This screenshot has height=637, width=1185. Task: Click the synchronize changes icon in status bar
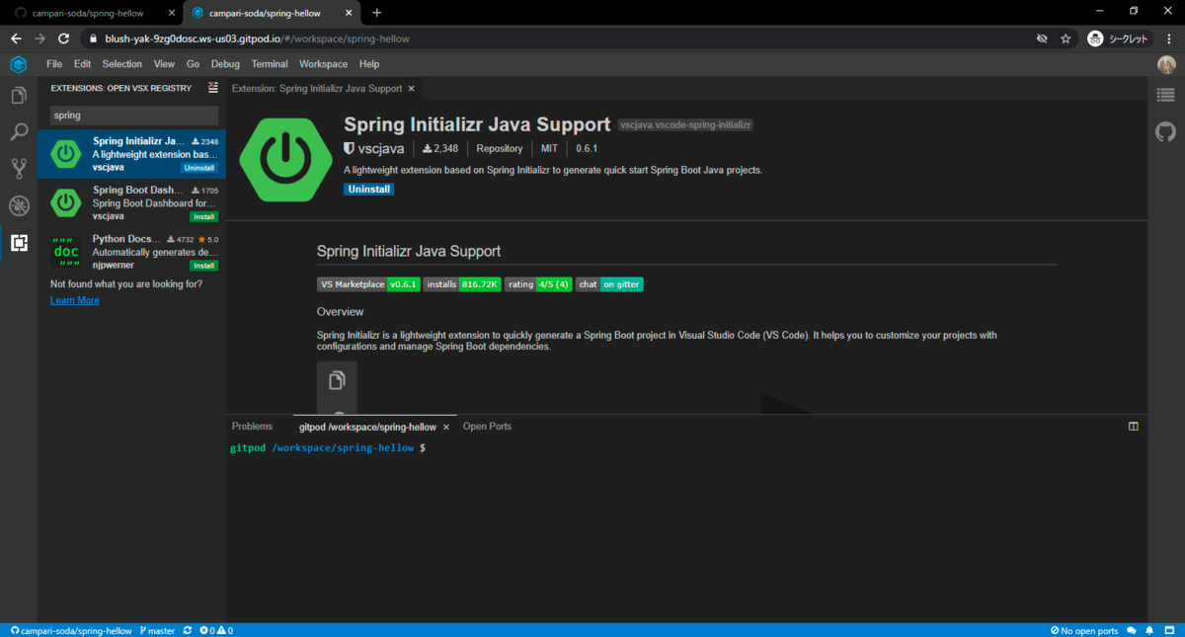point(188,630)
